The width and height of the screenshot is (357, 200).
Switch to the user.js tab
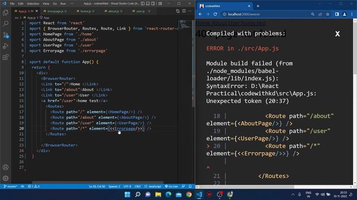point(141,11)
